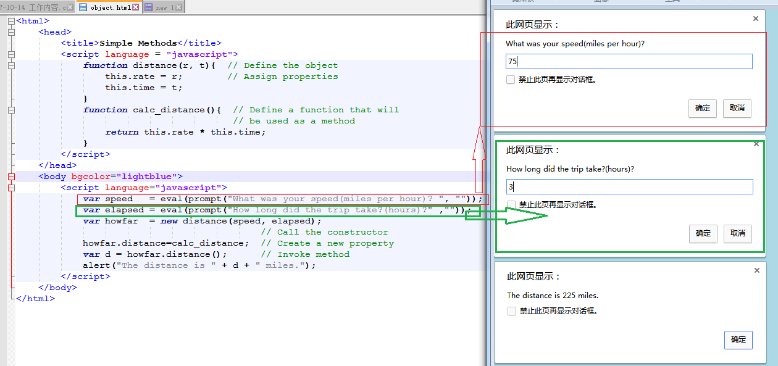Image resolution: width=778 pixels, height=366 pixels.
Task: Check 禁止此网页再显示对话框 in the speed dialog
Action: [x=511, y=79]
